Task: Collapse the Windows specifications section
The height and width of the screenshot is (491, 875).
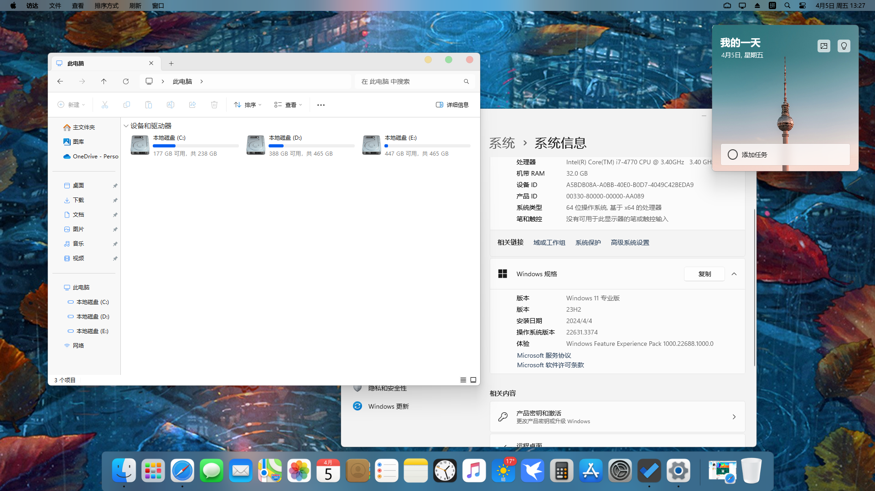Action: click(x=734, y=274)
